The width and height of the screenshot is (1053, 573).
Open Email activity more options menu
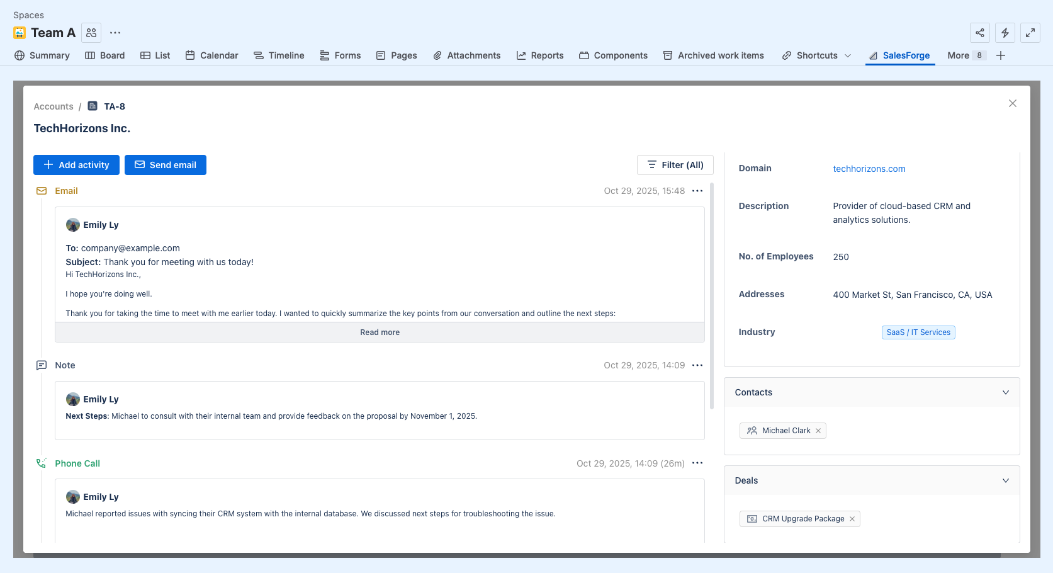(x=697, y=191)
